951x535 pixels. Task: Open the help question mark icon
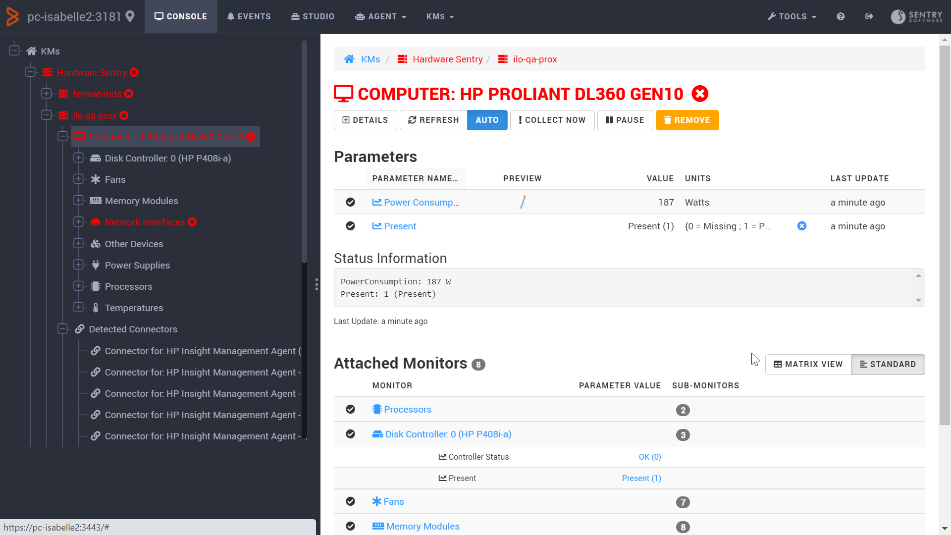pyautogui.click(x=841, y=16)
